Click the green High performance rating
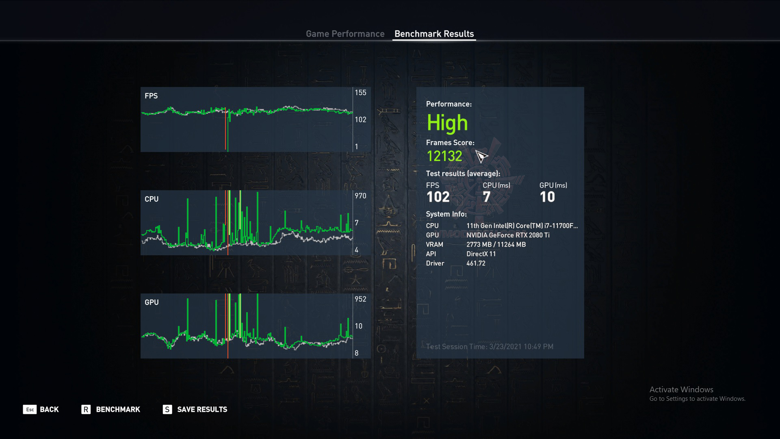 447,123
